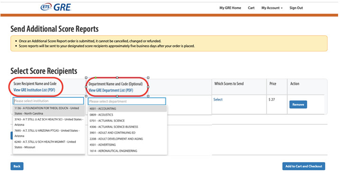Expand the My Account dropdown
340x173 pixels.
coord(272,8)
